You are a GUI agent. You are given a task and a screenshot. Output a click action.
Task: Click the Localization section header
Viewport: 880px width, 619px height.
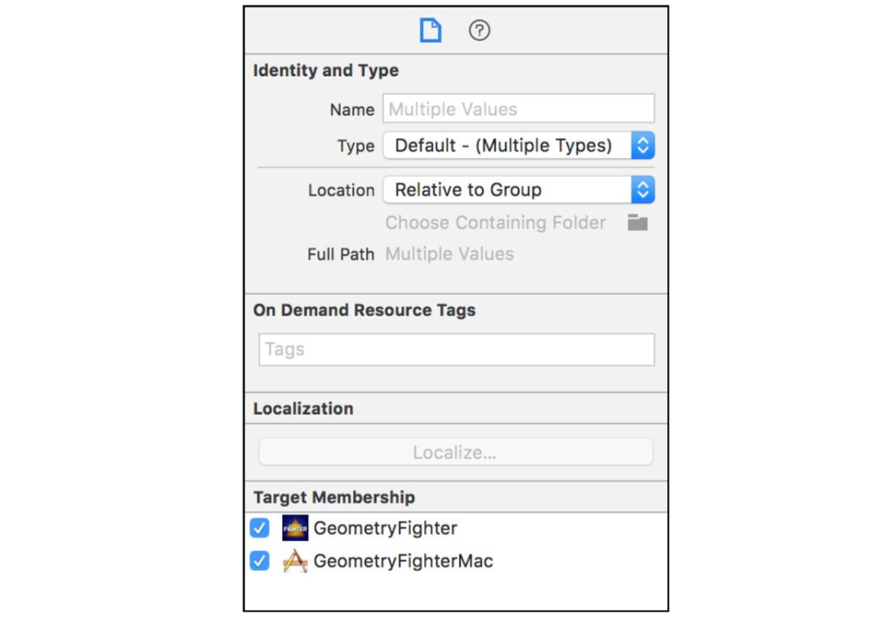[303, 409]
